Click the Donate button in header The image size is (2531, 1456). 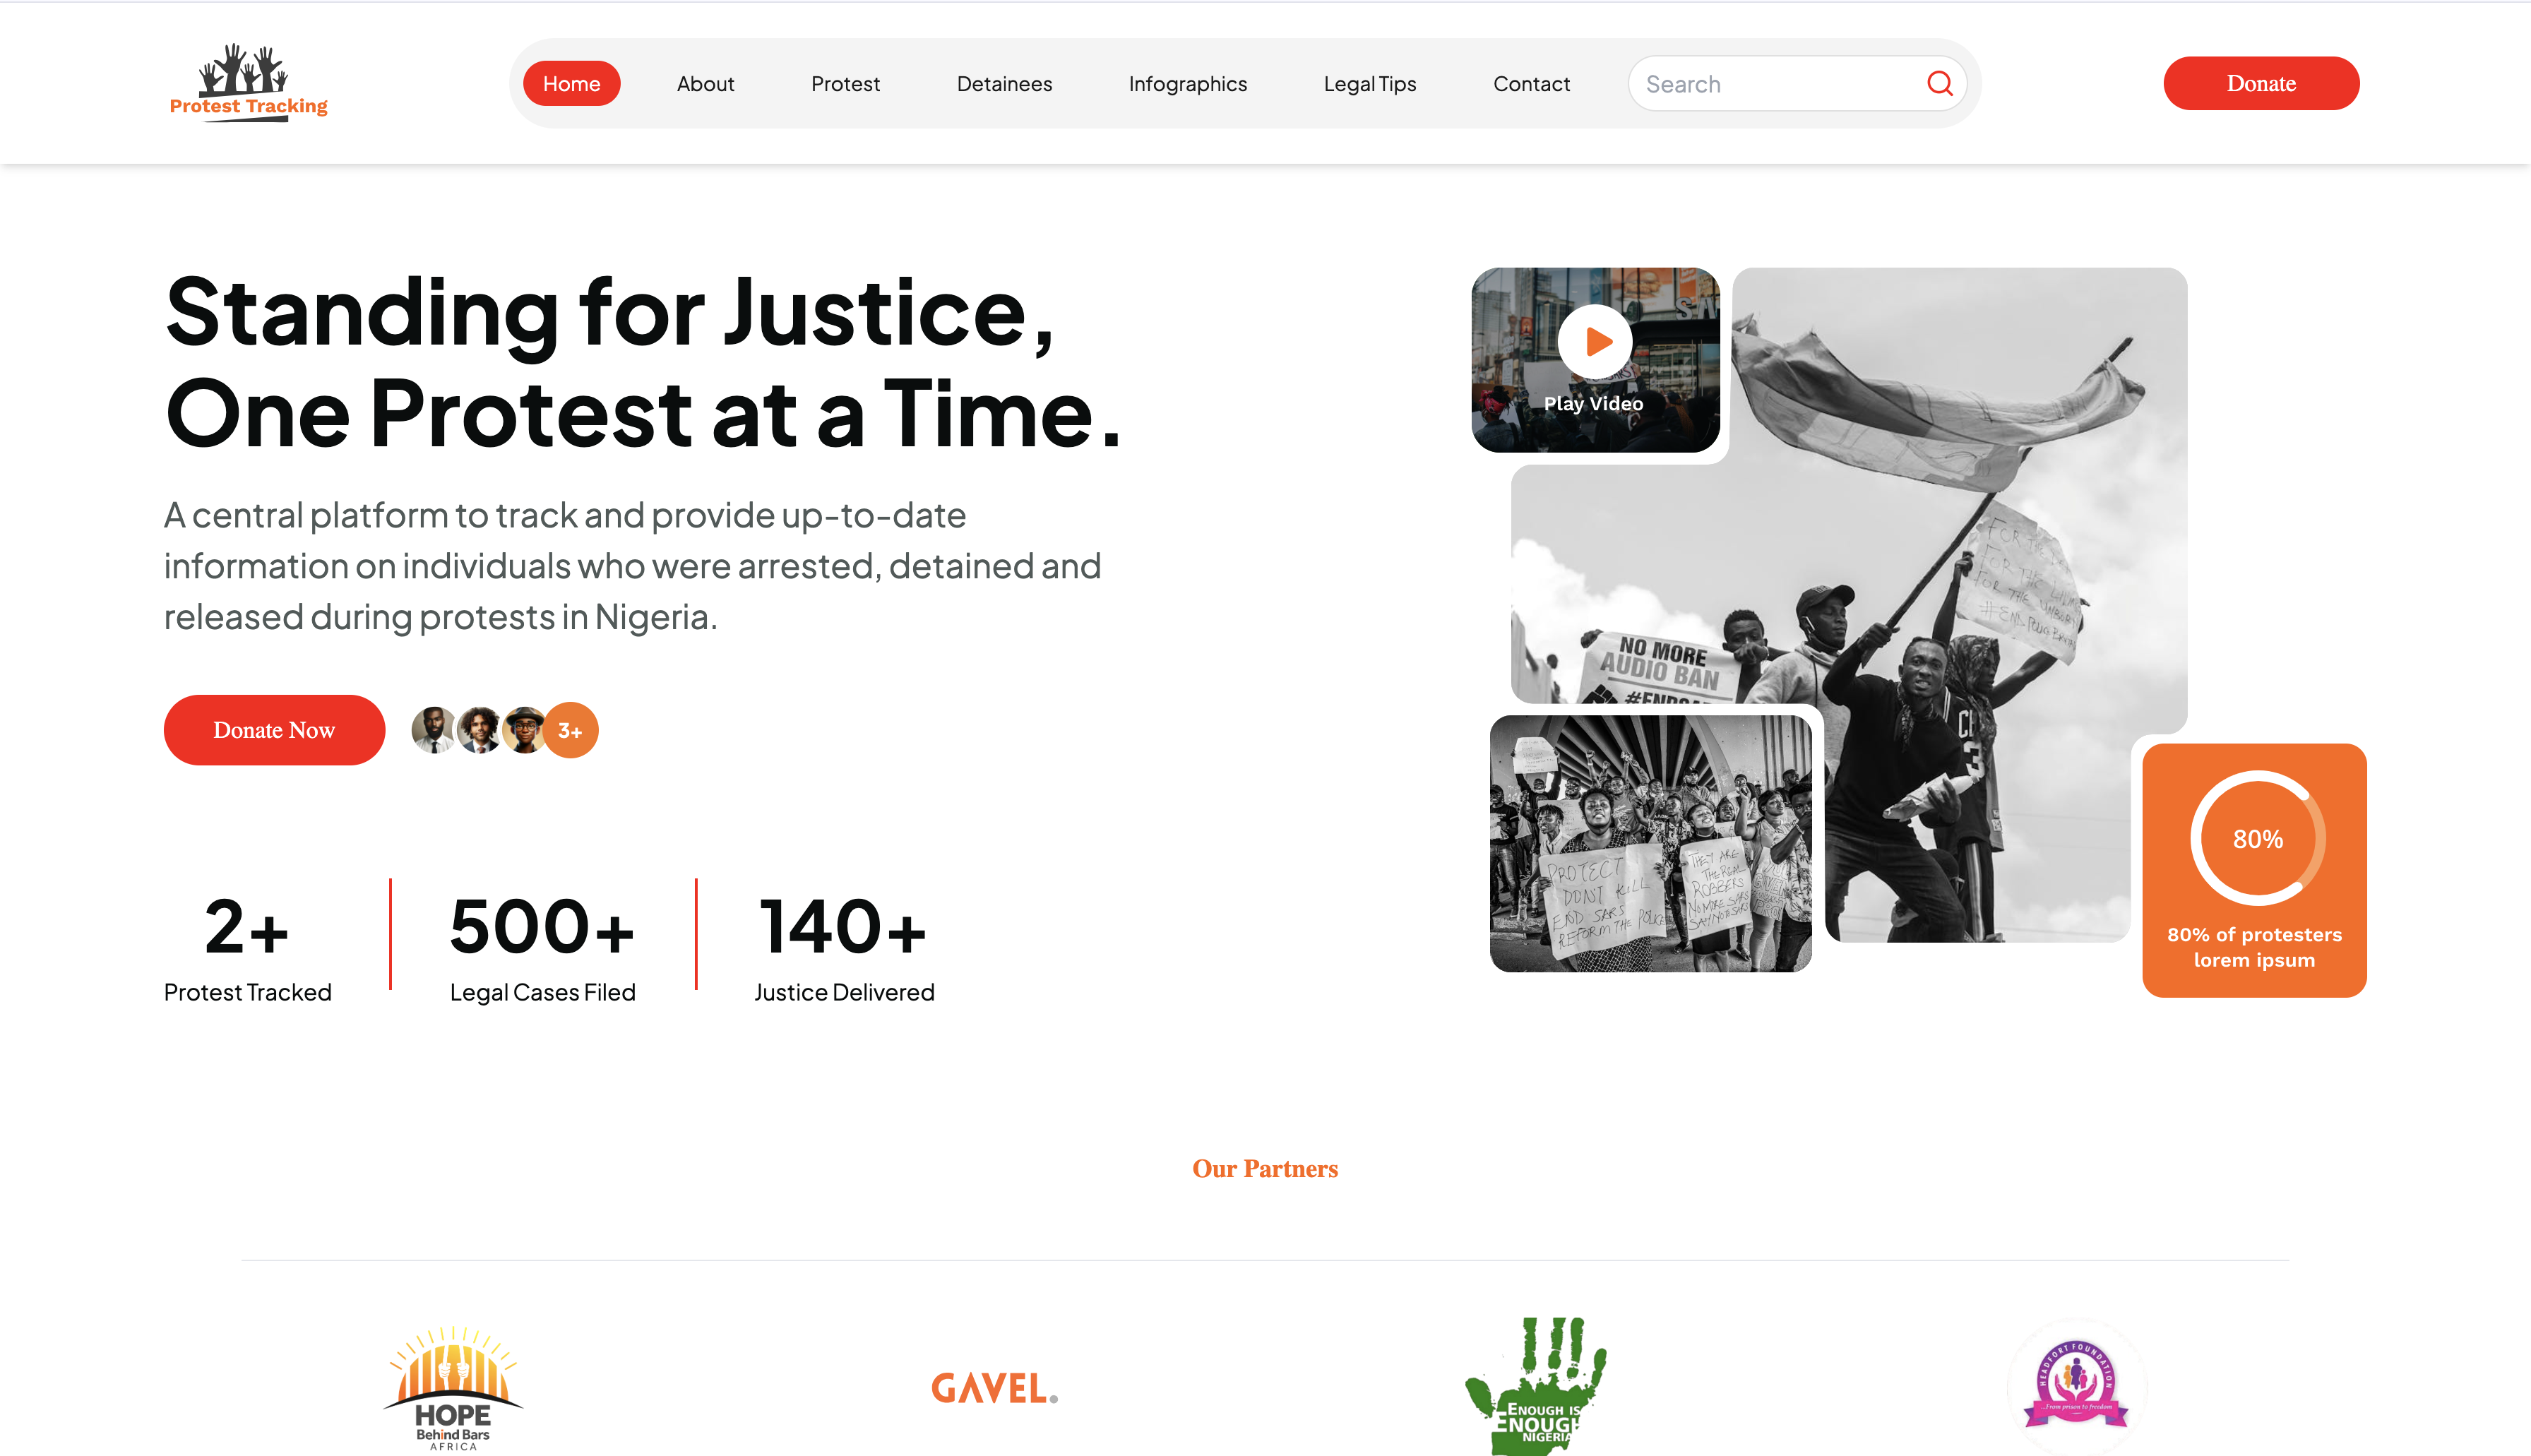pyautogui.click(x=2261, y=83)
